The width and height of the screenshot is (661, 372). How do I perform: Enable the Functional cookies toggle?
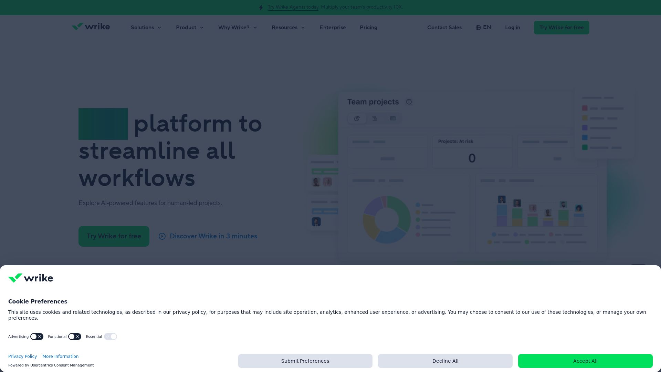click(x=75, y=337)
